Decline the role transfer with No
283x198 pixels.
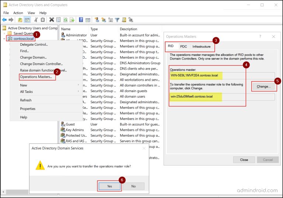133,186
